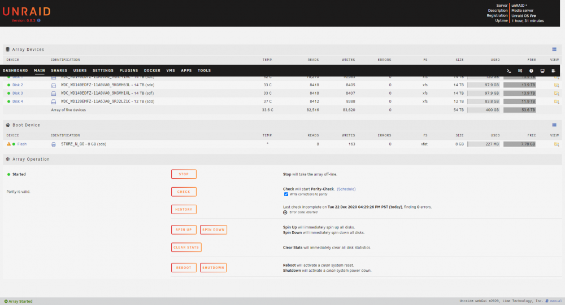Open the Disk 2 link
This screenshot has height=305, width=565.
(18, 85)
